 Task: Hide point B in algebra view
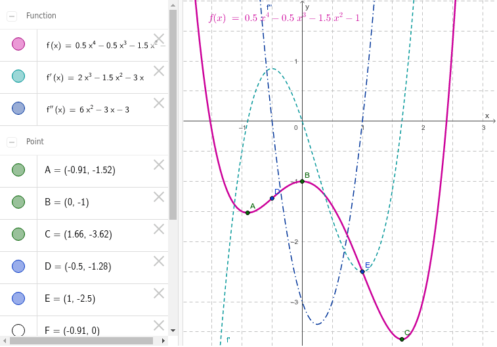[x=18, y=202]
